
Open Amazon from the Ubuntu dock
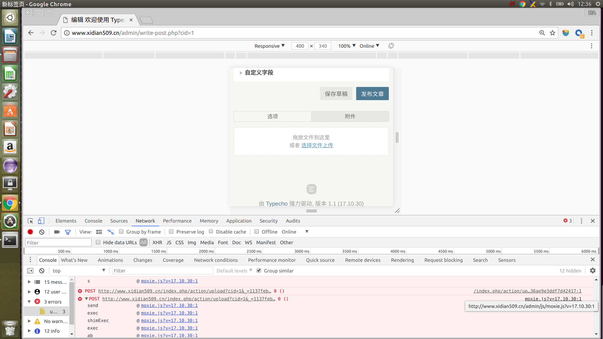[x=10, y=147]
